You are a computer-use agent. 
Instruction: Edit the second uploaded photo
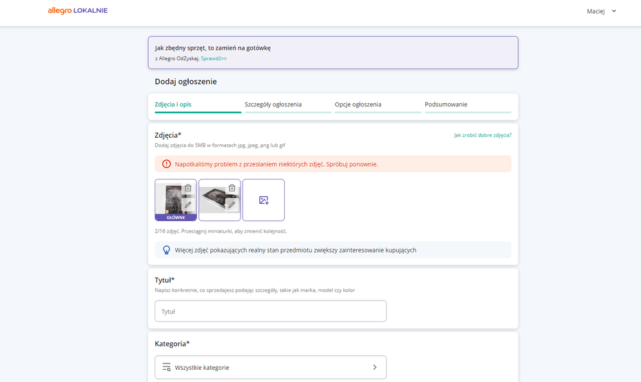click(x=232, y=204)
